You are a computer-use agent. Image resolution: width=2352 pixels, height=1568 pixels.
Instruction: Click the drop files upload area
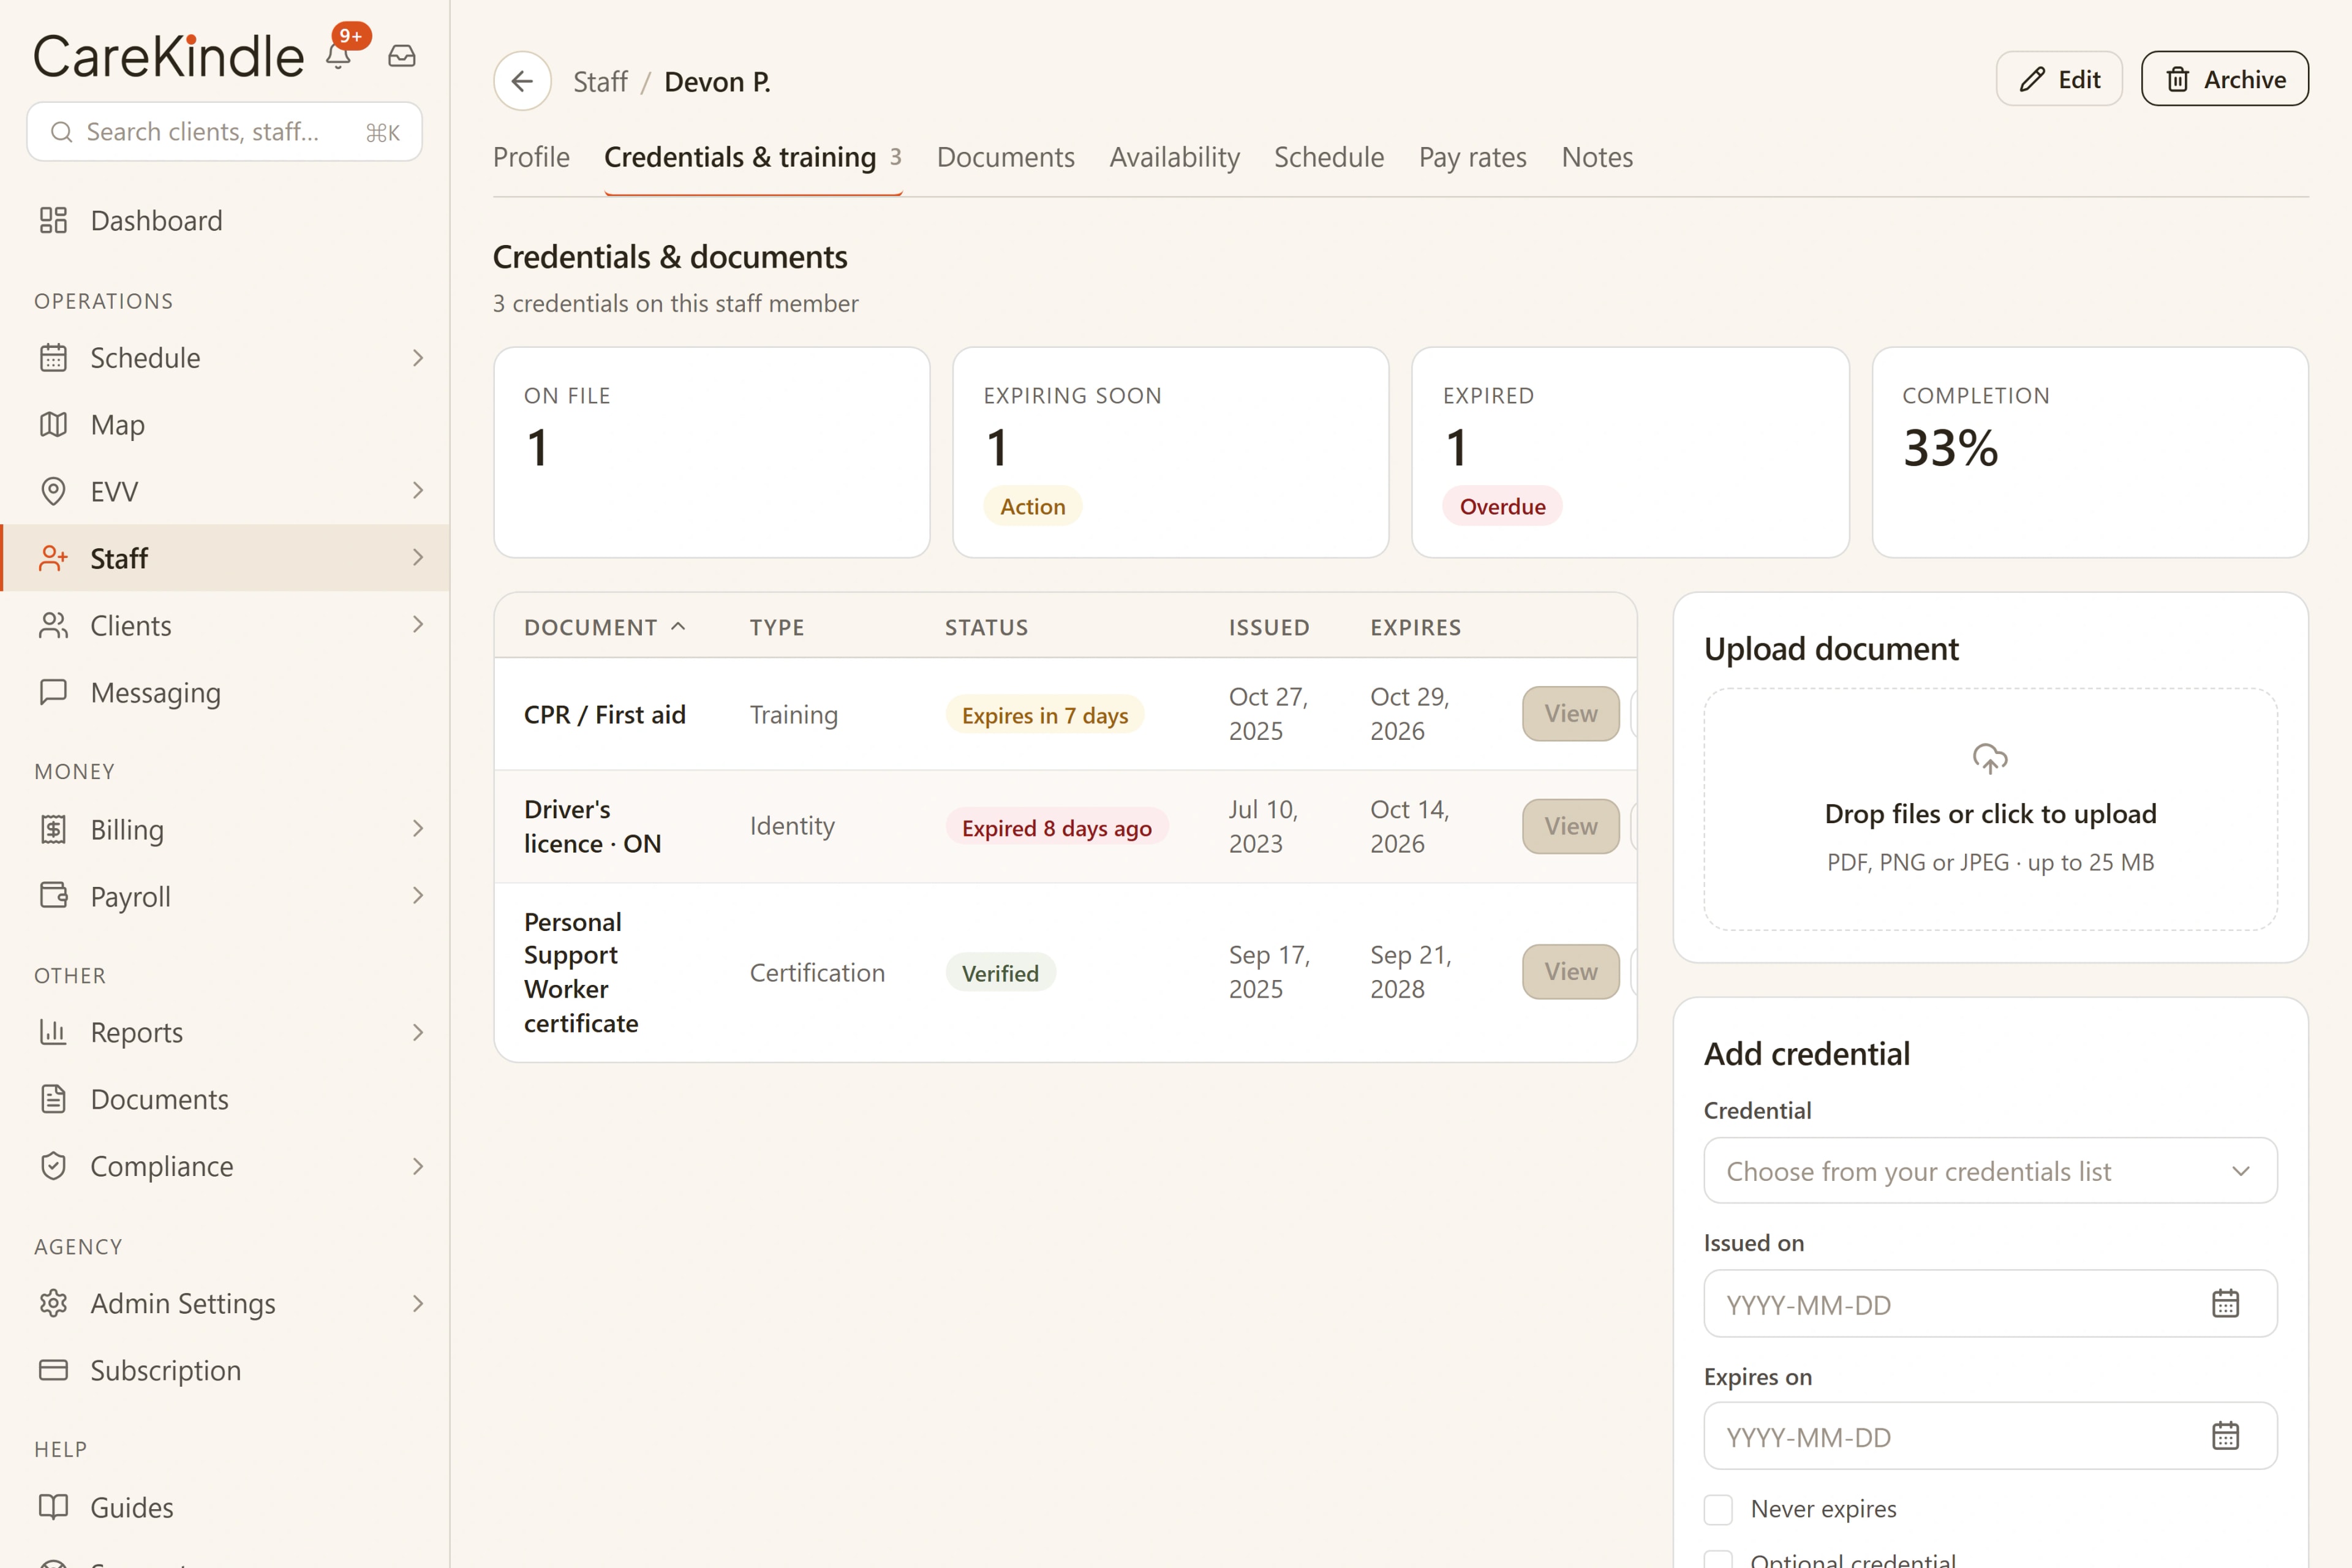pos(1990,809)
